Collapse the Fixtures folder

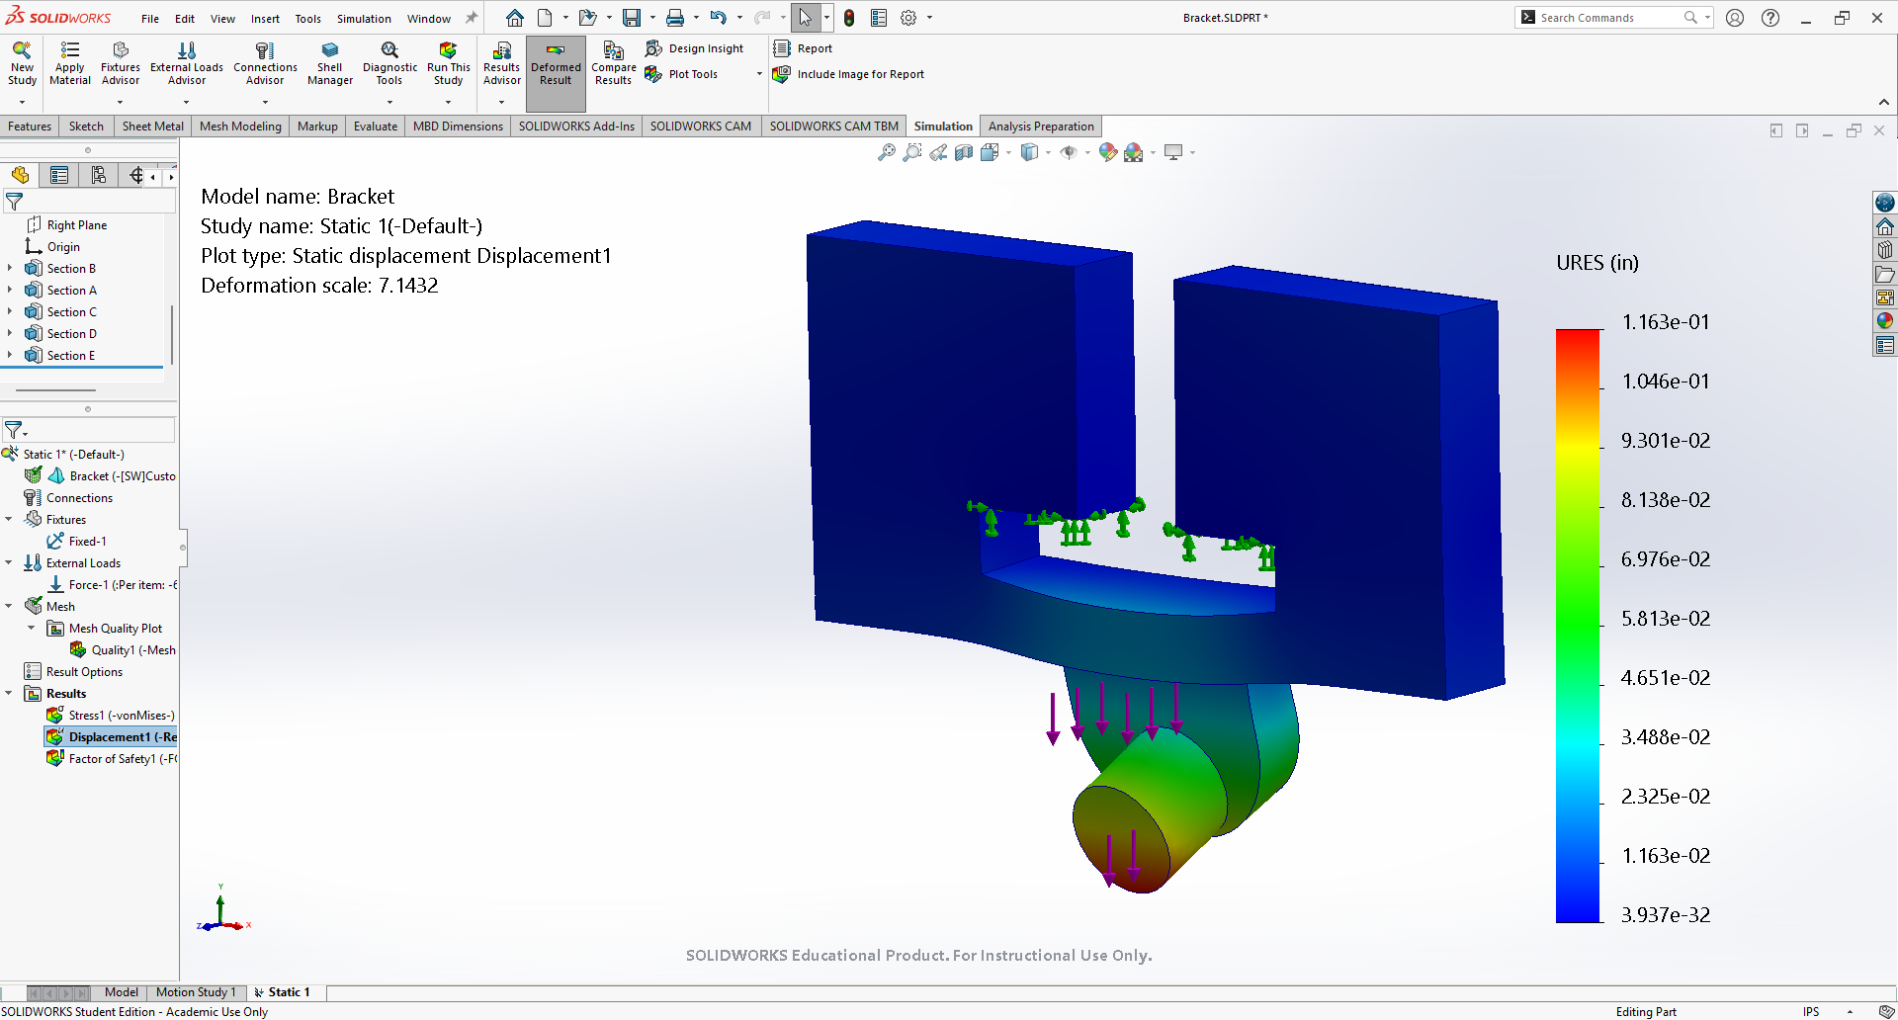(x=9, y=519)
